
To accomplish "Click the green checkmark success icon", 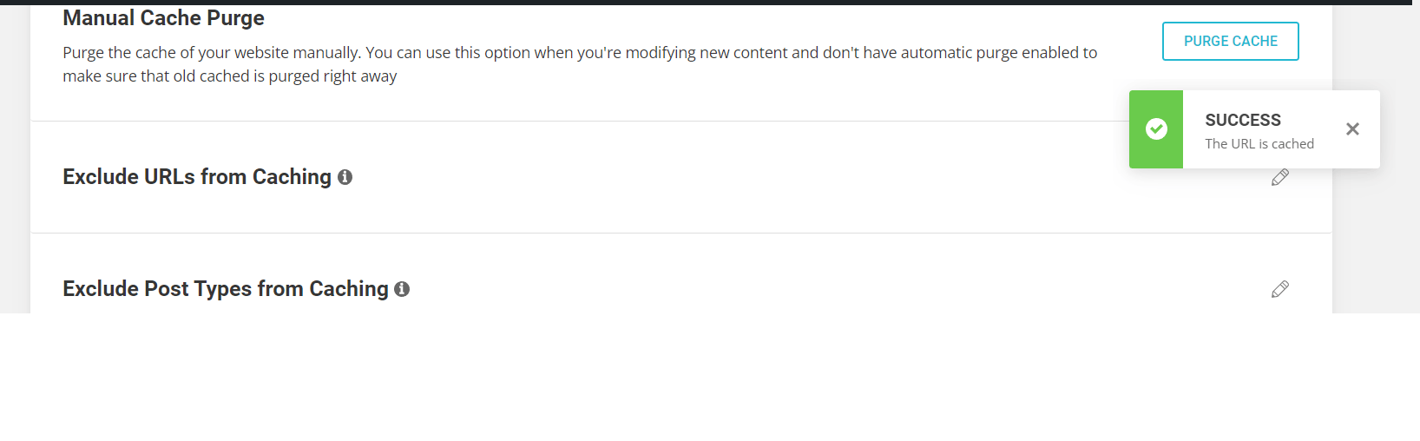I will (x=1156, y=129).
